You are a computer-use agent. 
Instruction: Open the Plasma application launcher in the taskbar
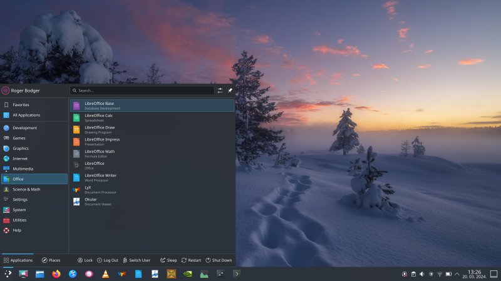(8, 274)
